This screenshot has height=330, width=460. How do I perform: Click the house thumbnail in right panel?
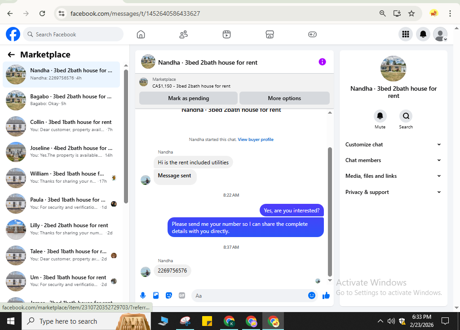[x=393, y=69]
